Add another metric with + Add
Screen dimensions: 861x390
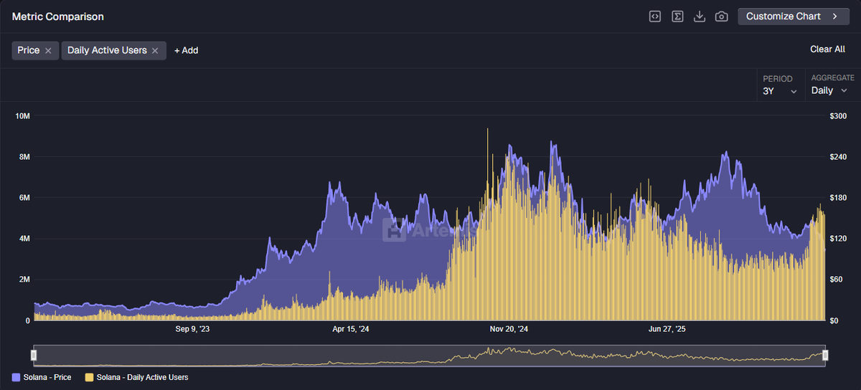click(x=186, y=50)
